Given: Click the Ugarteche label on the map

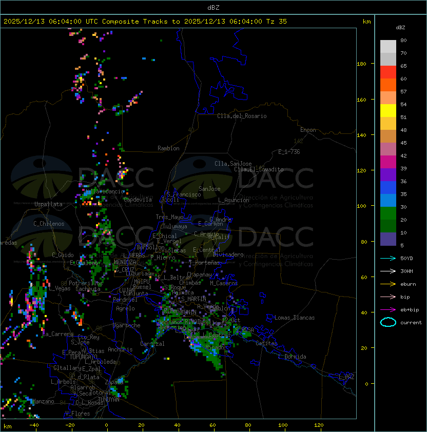Looking at the screenshot, I should 127,325.
